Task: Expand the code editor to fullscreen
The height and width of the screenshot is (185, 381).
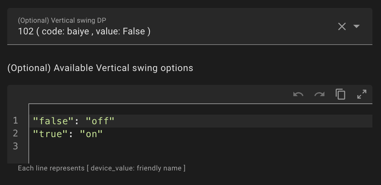Action: pos(362,94)
